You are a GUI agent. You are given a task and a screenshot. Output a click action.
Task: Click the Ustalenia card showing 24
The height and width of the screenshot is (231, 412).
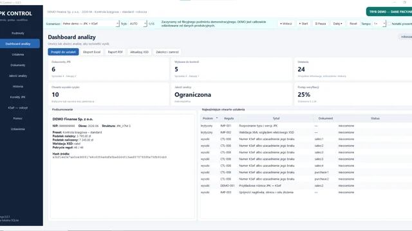353,69
